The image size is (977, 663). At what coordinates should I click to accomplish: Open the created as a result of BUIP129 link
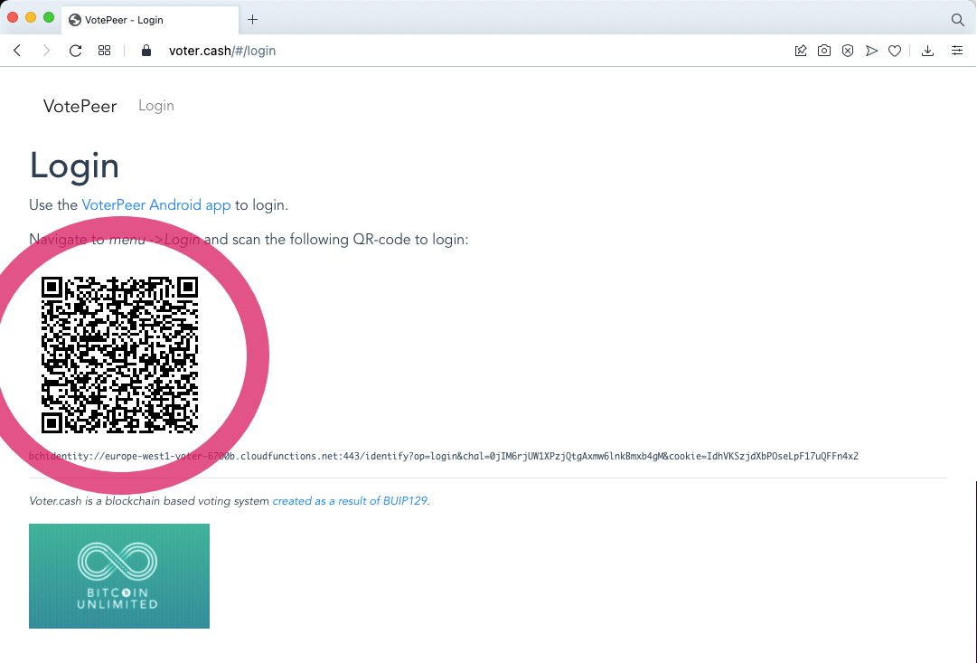coord(350,501)
